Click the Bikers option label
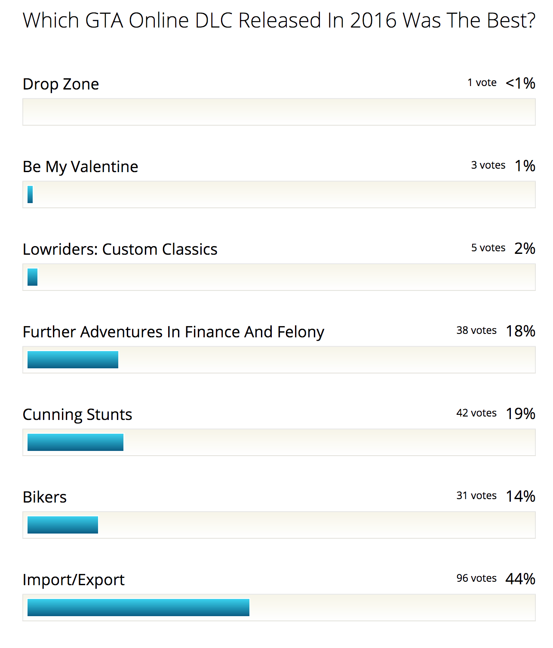This screenshot has height=648, width=553. 45,497
